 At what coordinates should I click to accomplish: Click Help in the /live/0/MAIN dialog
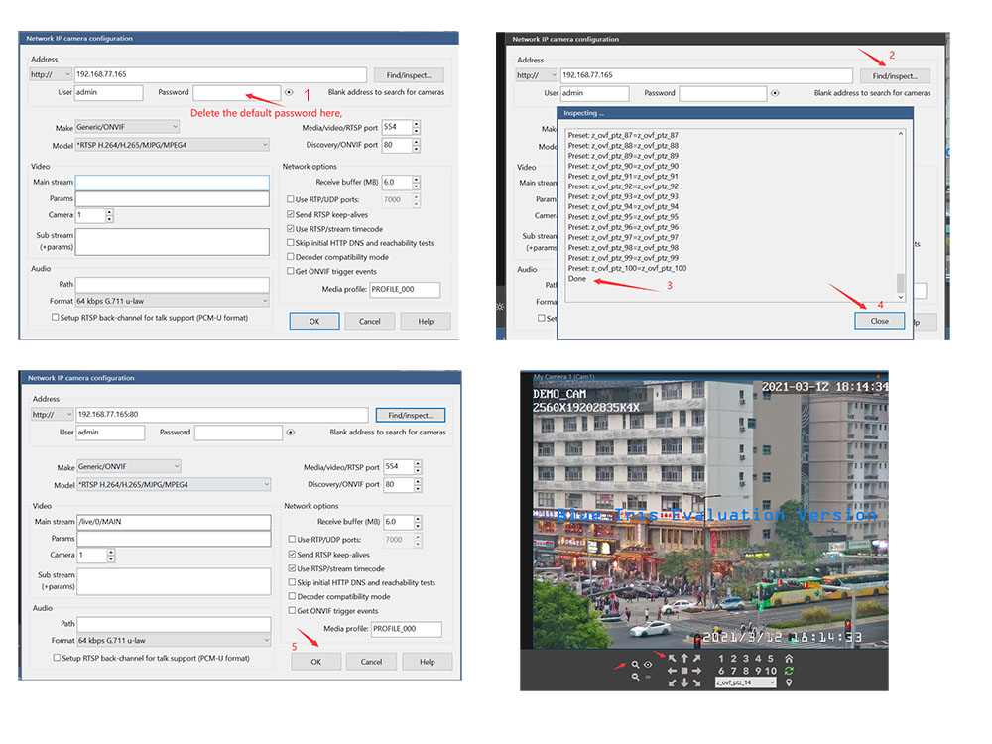pos(428,661)
